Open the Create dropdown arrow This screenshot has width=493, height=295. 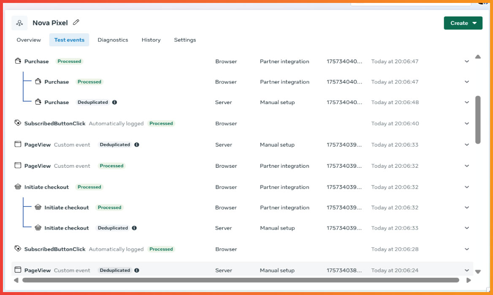point(474,23)
